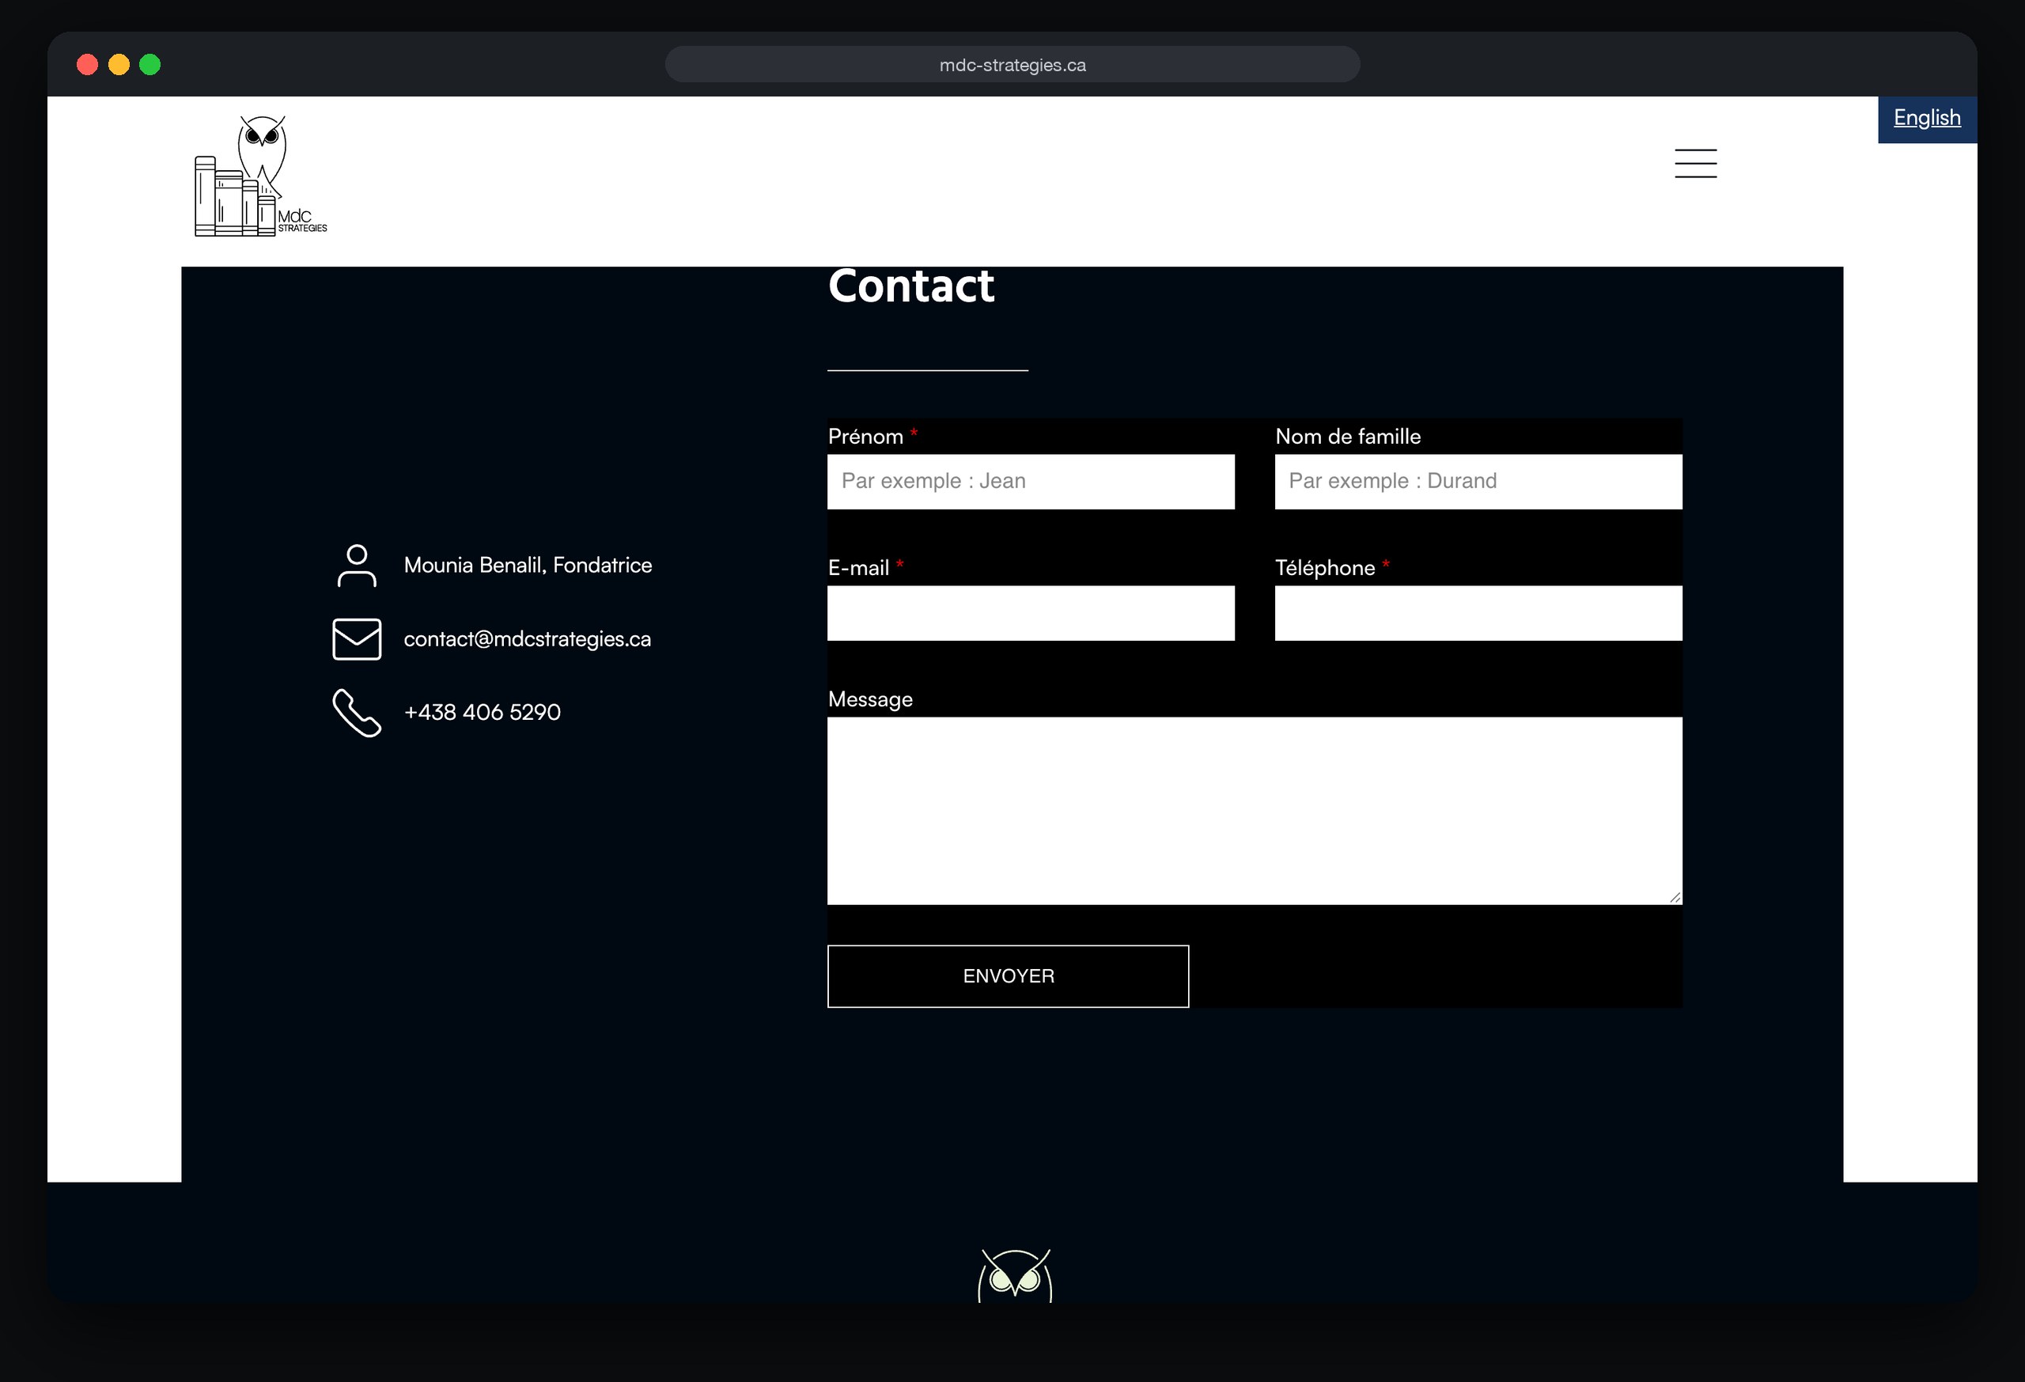The image size is (2025, 1382).
Task: Click the red close window button
Action: (87, 65)
